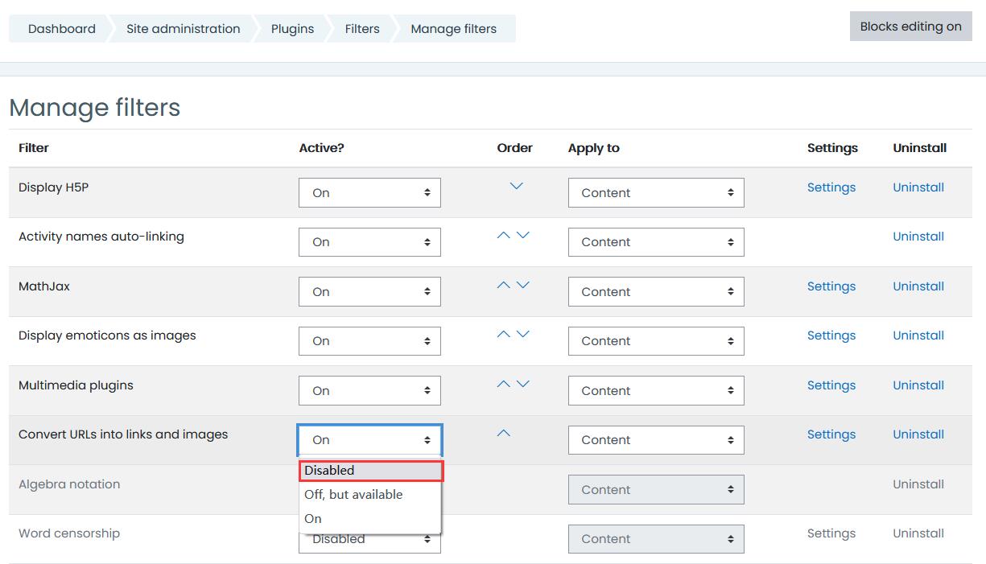This screenshot has width=986, height=564.
Task: Move MathJax filter up
Action: pyautogui.click(x=504, y=286)
